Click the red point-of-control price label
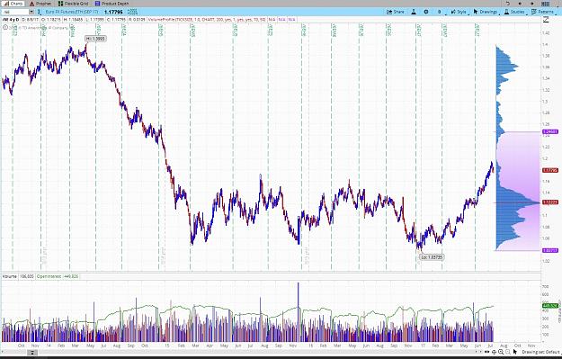Screen dimensions: 562x359 pyautogui.click(x=550, y=202)
